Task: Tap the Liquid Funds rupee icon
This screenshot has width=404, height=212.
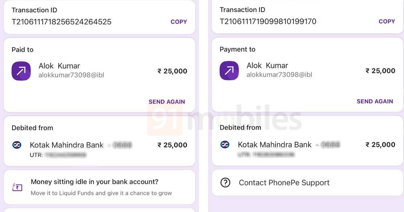Action: (17, 187)
